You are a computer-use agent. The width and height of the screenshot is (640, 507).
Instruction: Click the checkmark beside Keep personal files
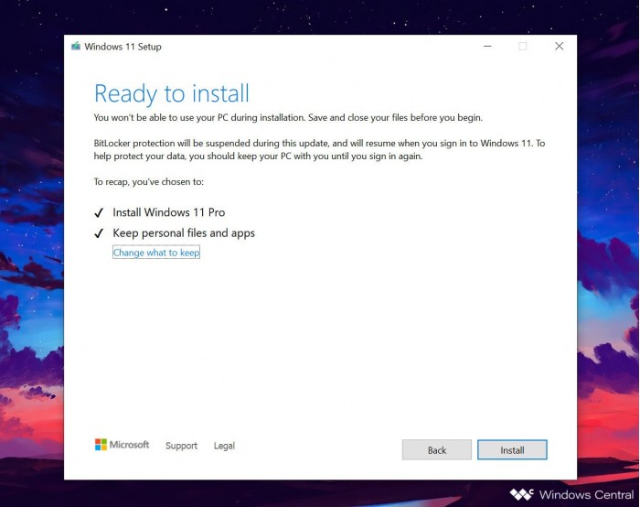coord(99,233)
